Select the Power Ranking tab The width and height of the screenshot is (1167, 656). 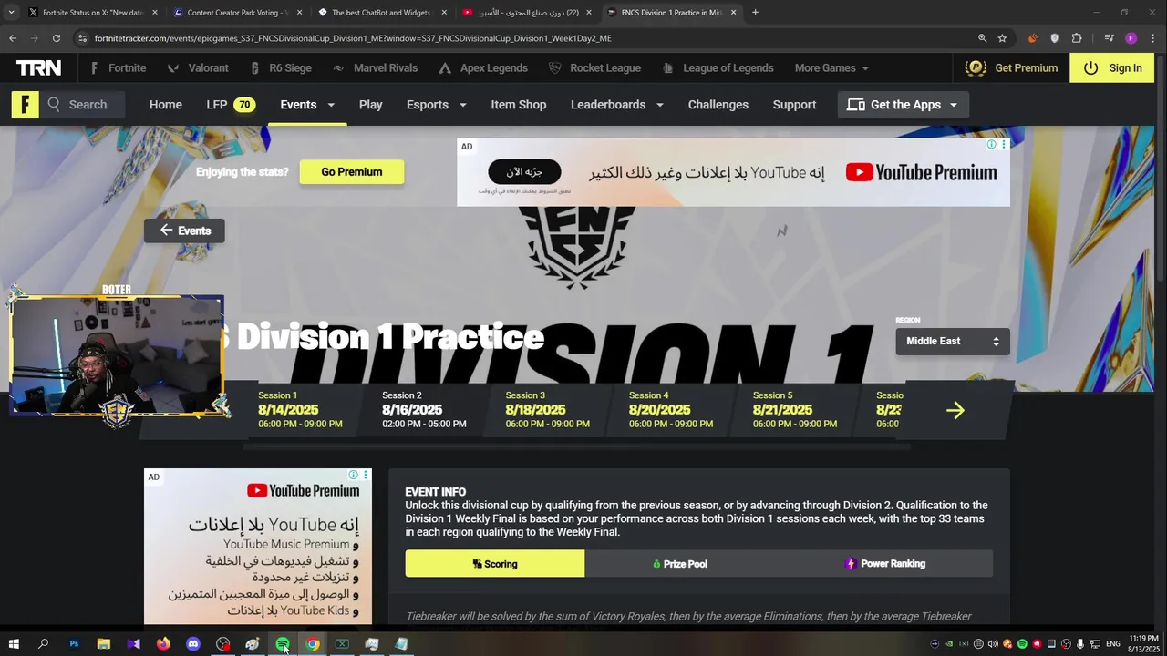(x=884, y=564)
